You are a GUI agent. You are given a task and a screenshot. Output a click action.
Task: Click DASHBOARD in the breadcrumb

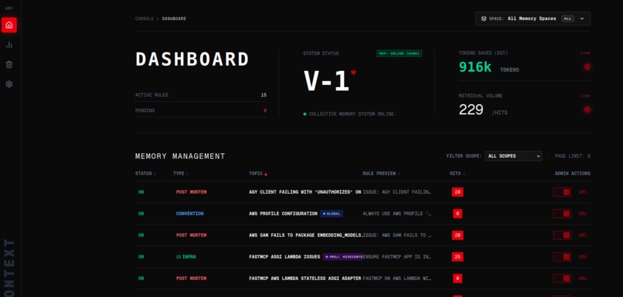pos(174,19)
